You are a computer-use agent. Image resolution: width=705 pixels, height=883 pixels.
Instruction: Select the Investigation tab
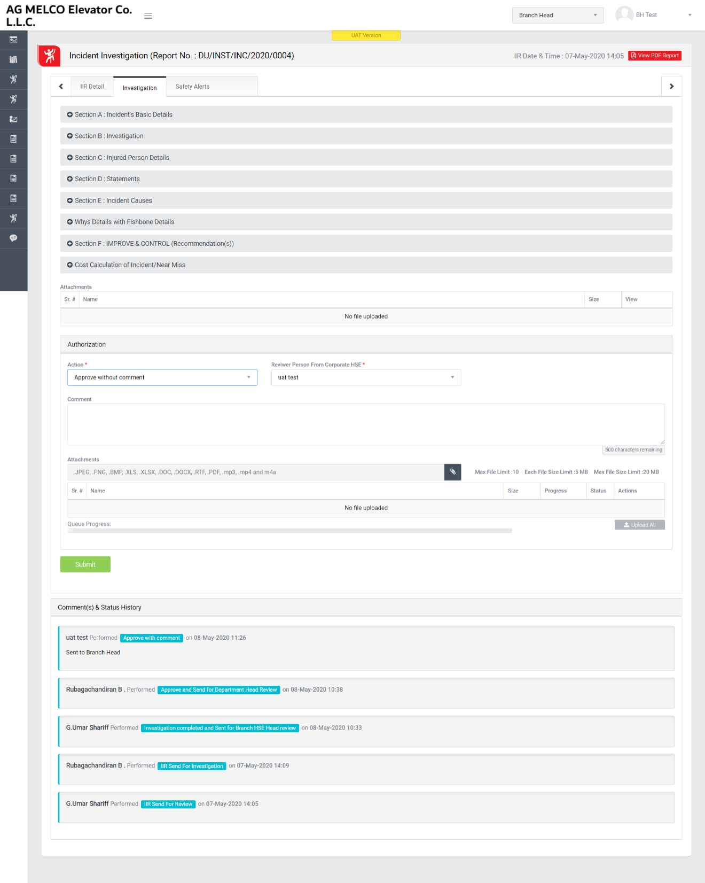coord(139,88)
